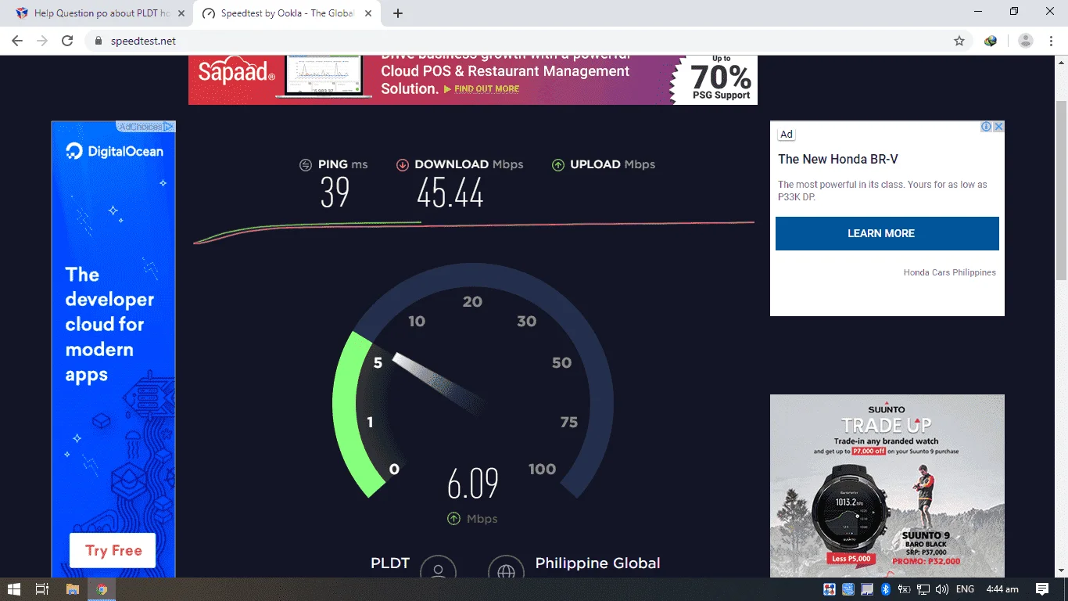Open the globe extension icon in toolbar
This screenshot has width=1068, height=601.
tap(991, 41)
